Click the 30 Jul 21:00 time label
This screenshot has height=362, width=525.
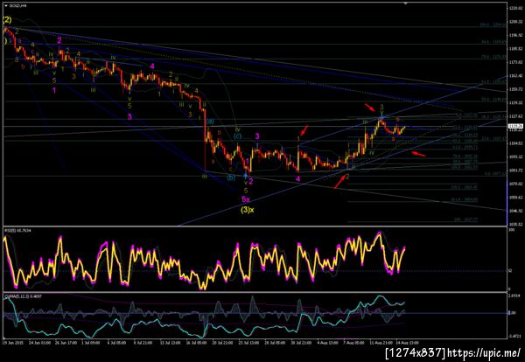coord(301,343)
